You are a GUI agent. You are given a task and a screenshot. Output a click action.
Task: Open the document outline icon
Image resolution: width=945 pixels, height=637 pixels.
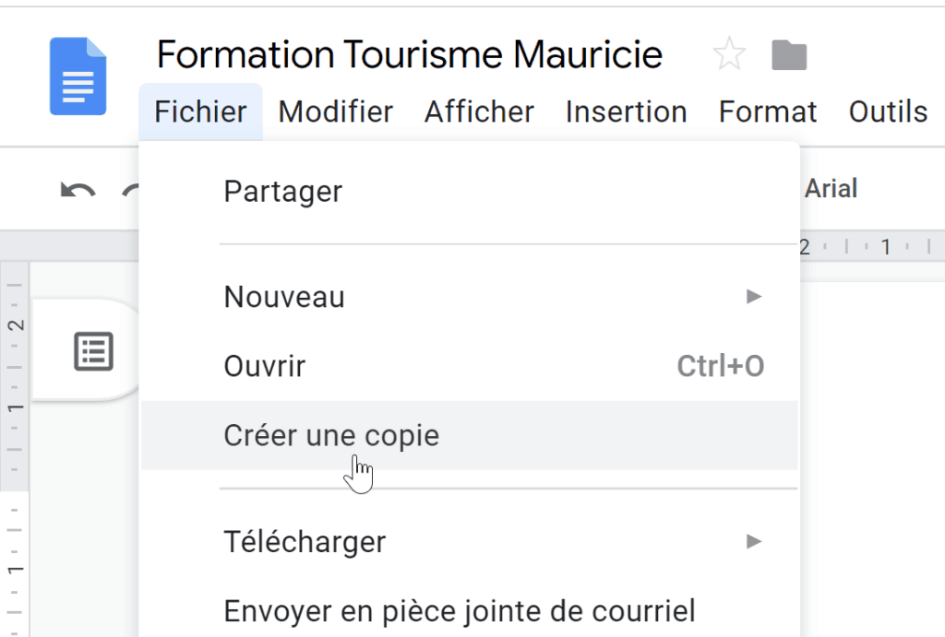[x=93, y=351]
